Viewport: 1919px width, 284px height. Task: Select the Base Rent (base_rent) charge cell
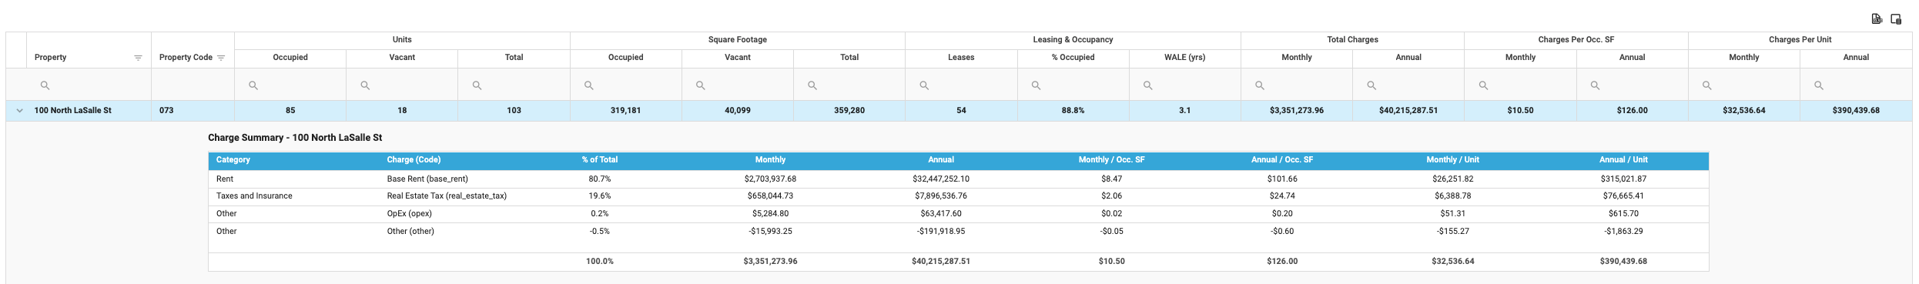[x=427, y=179]
